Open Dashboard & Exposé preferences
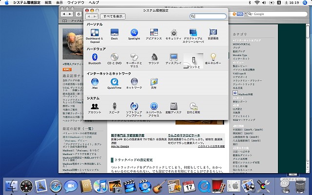 pyautogui.click(x=95, y=33)
